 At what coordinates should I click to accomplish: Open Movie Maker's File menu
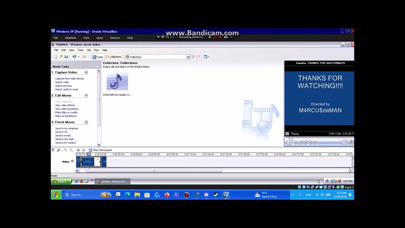(56, 50)
